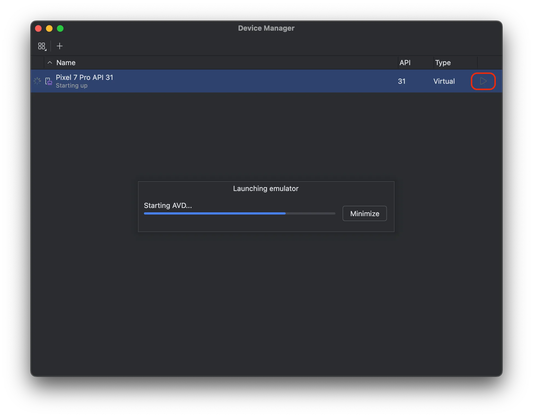Click the Virtual type cell
Screen dimensions: 533x417
coord(444,81)
